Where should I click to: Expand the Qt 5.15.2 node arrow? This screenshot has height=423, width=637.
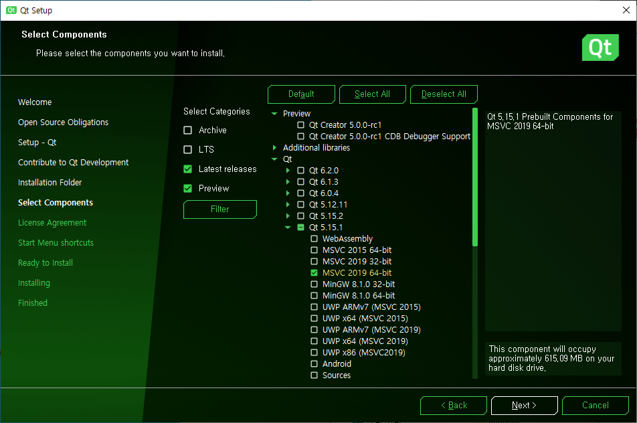click(288, 216)
